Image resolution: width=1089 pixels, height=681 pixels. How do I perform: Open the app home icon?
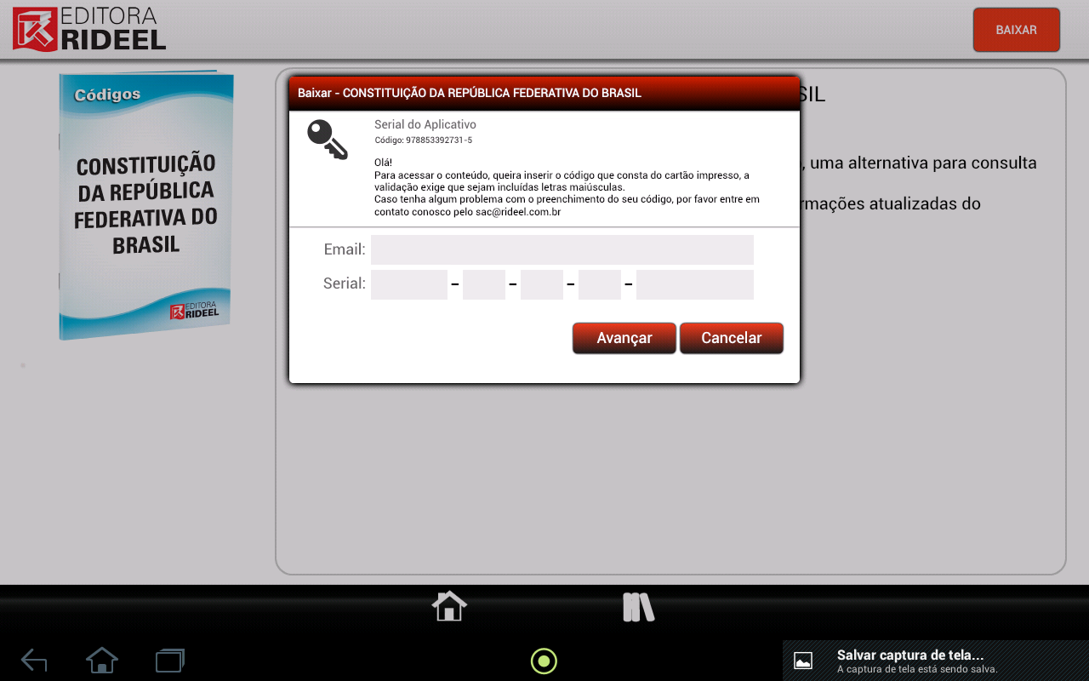point(449,606)
